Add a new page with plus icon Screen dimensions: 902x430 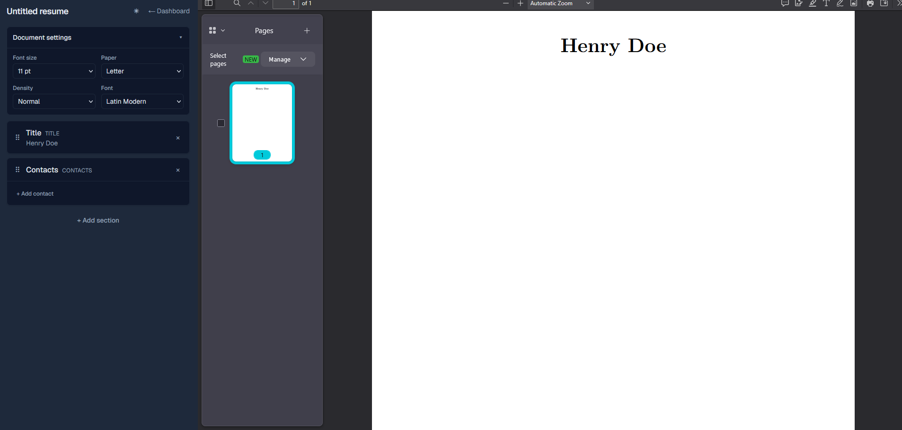point(307,31)
